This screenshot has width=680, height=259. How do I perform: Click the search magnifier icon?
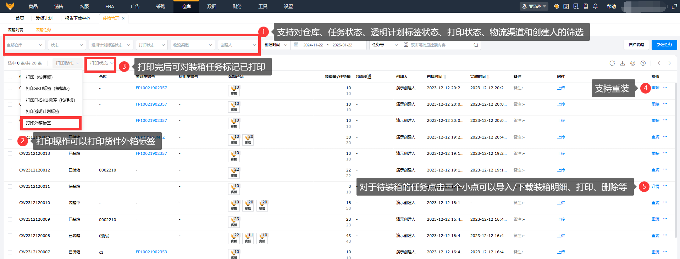(x=476, y=45)
